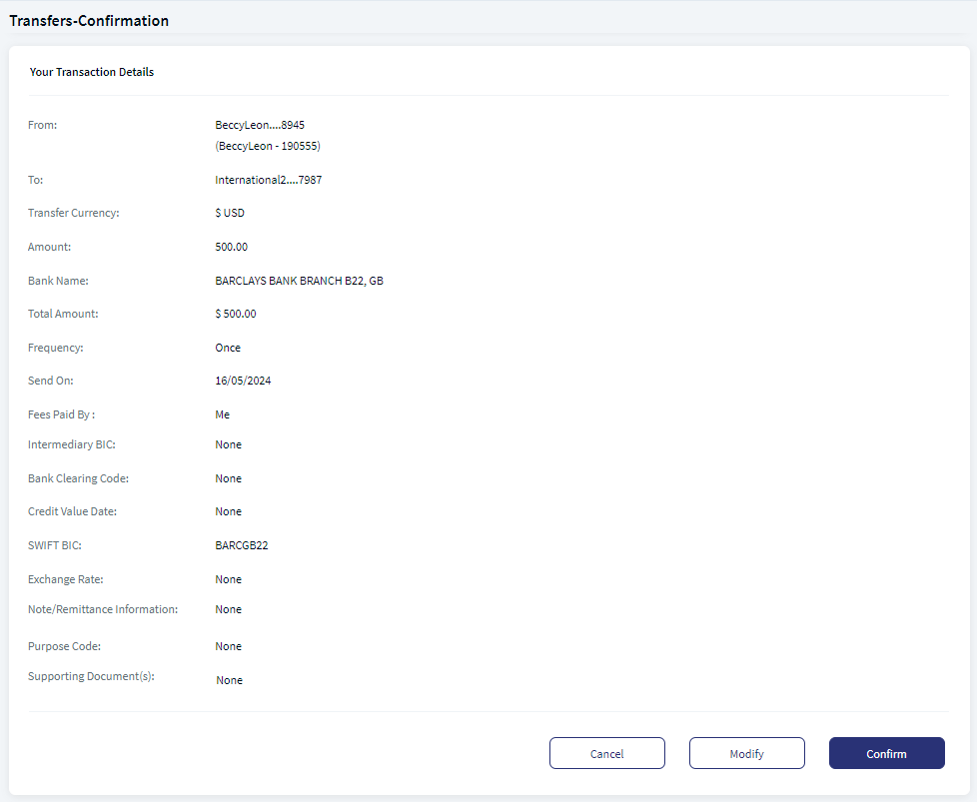Select the Note/Remittance Information: label
The width and height of the screenshot is (977, 802).
(x=103, y=609)
